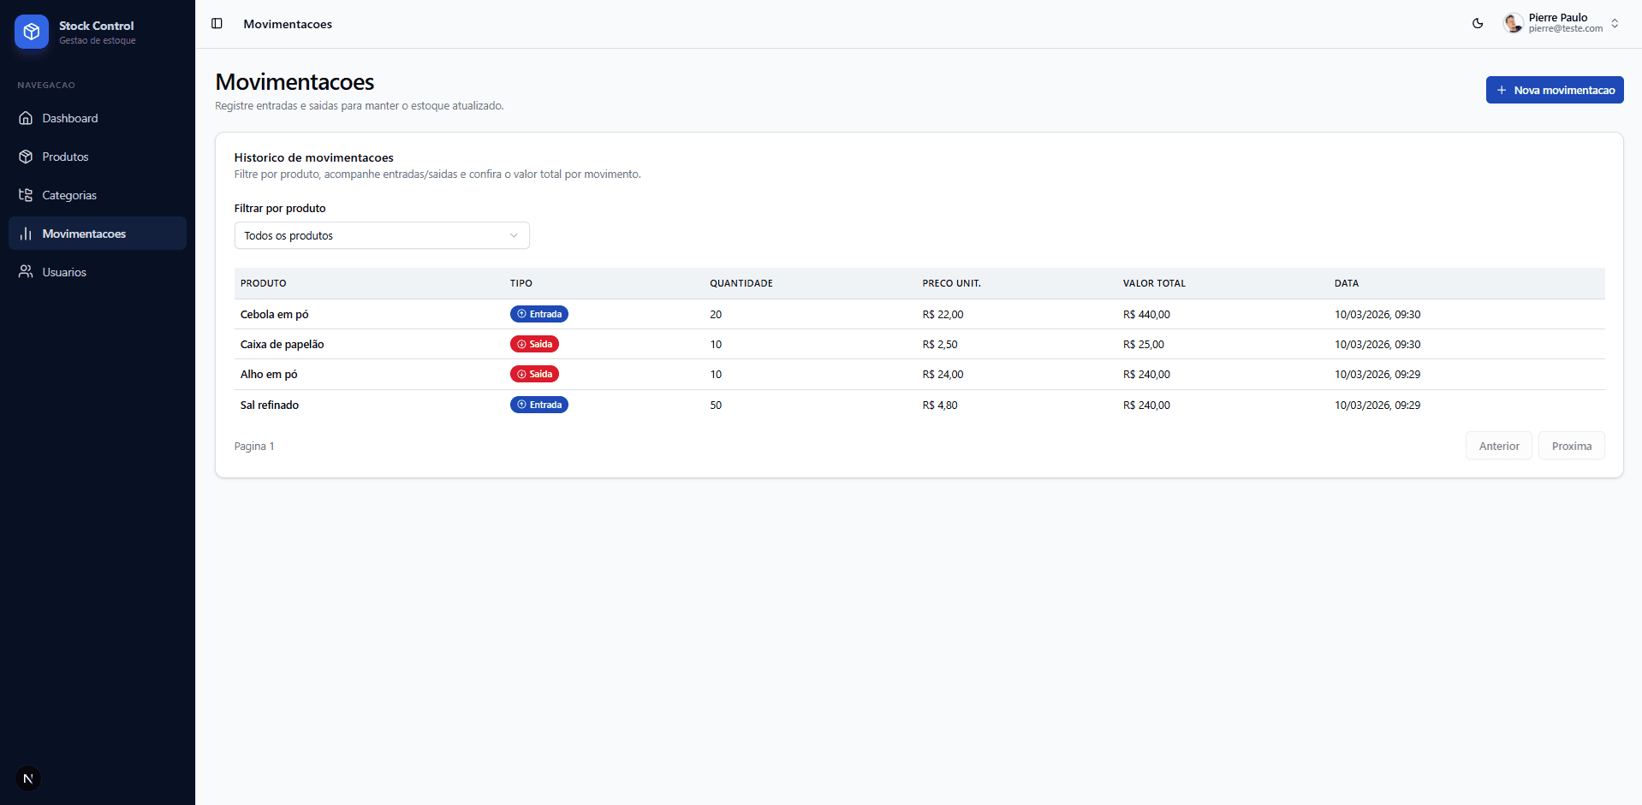The height and width of the screenshot is (805, 1642).
Task: Expand user account menu chevron
Action: [1615, 24]
